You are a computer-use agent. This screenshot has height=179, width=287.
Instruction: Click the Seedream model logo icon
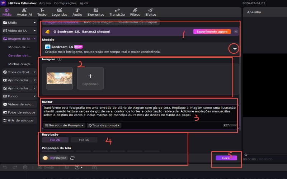pos(48,47)
